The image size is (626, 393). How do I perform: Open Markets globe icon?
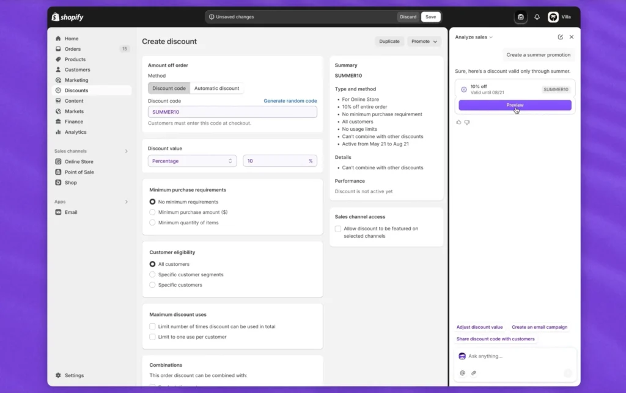point(58,111)
